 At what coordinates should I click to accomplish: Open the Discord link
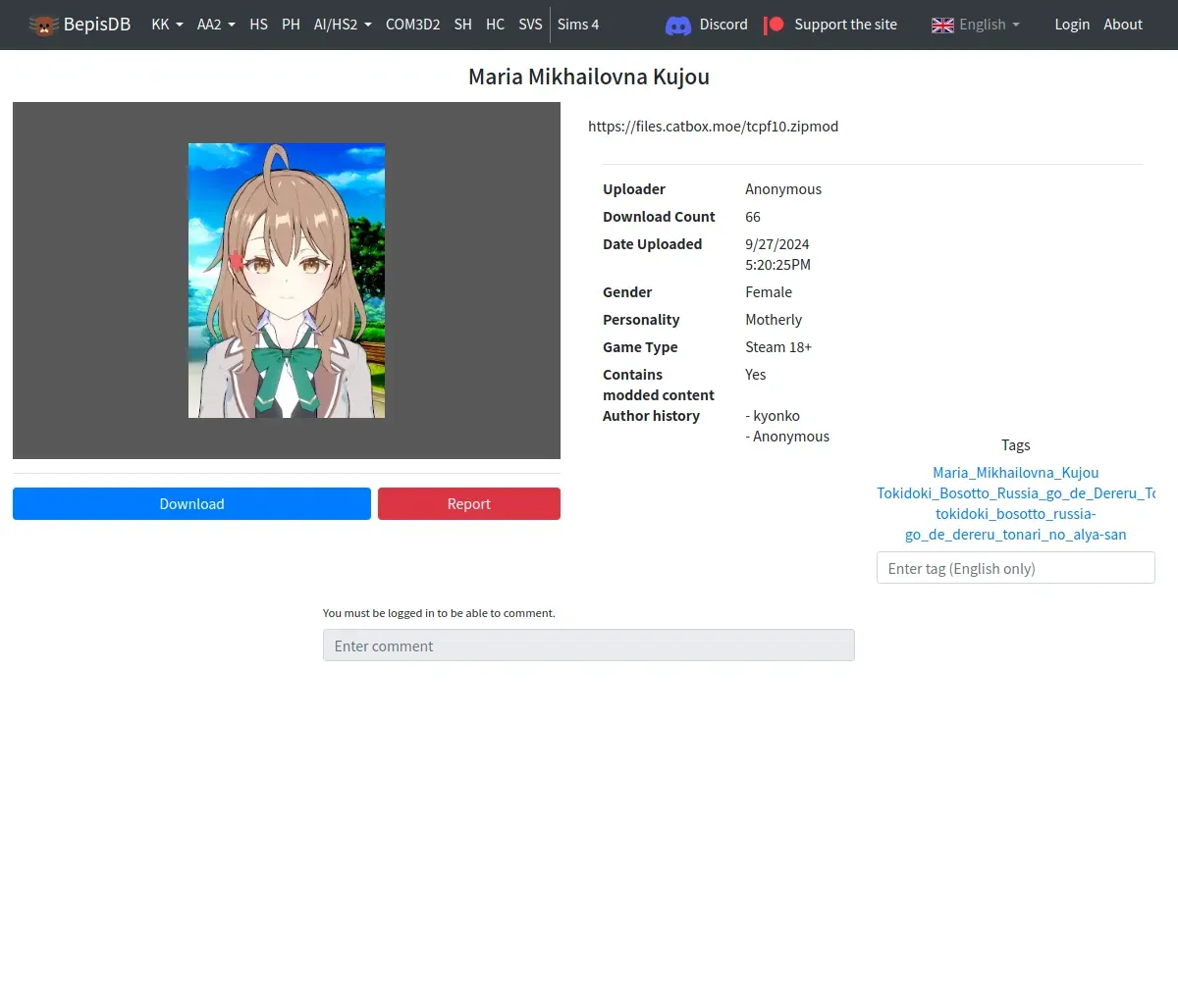click(x=707, y=25)
